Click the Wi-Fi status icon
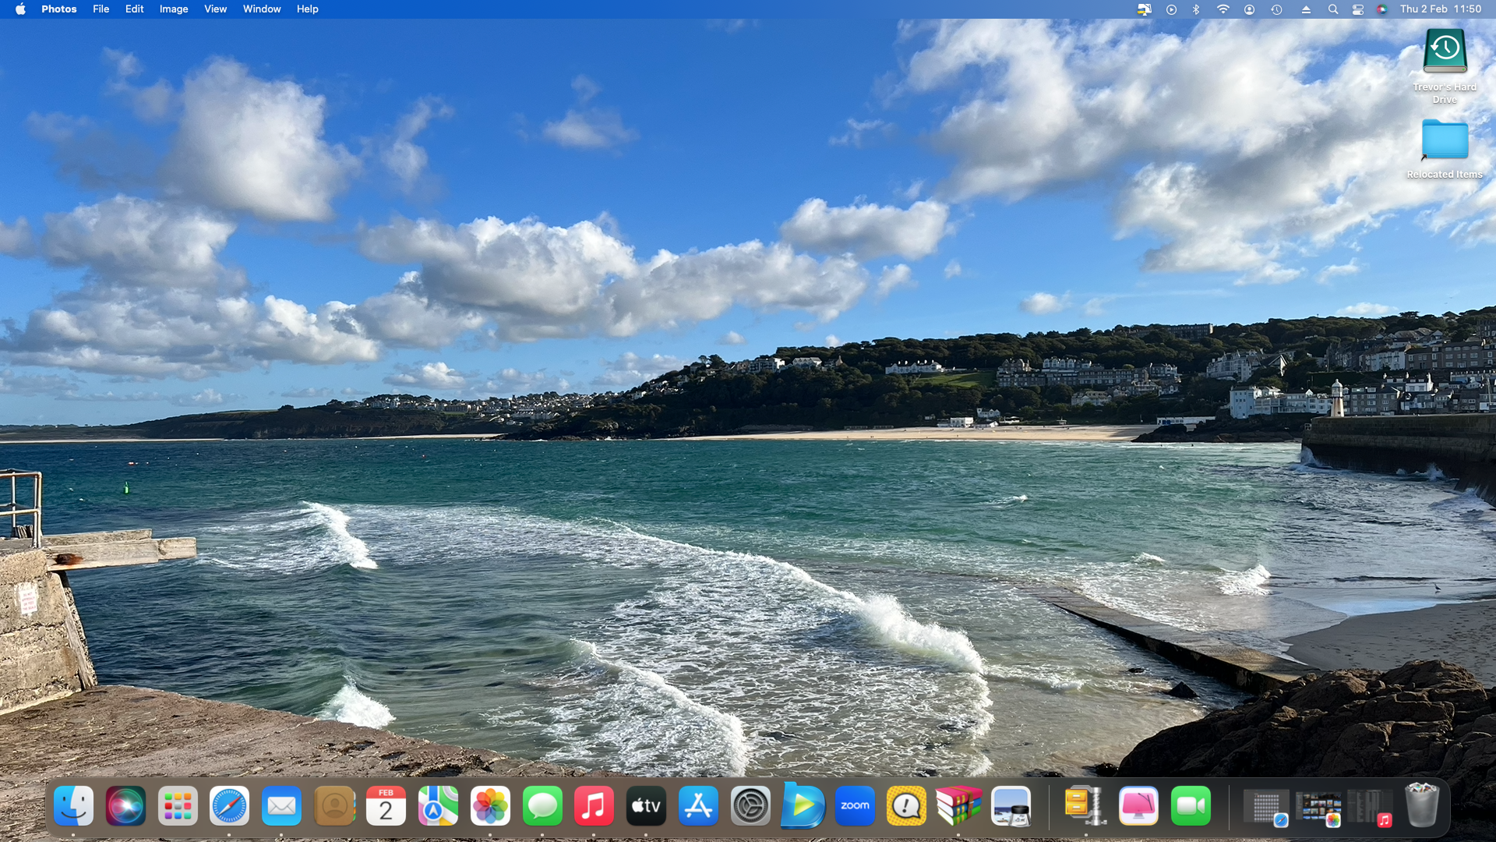The width and height of the screenshot is (1496, 842). pyautogui.click(x=1223, y=9)
